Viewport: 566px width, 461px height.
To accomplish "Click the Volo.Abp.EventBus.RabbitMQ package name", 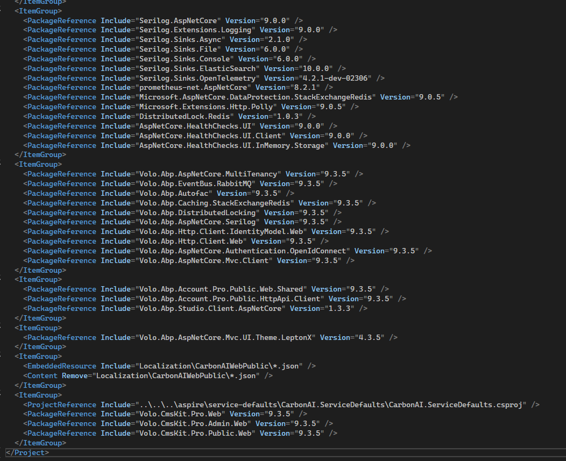I will pos(202,184).
